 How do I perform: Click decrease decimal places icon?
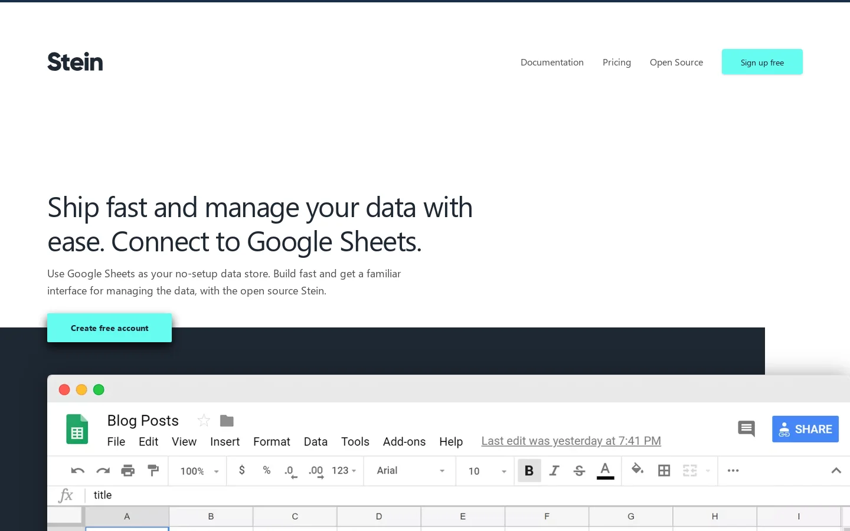(291, 471)
